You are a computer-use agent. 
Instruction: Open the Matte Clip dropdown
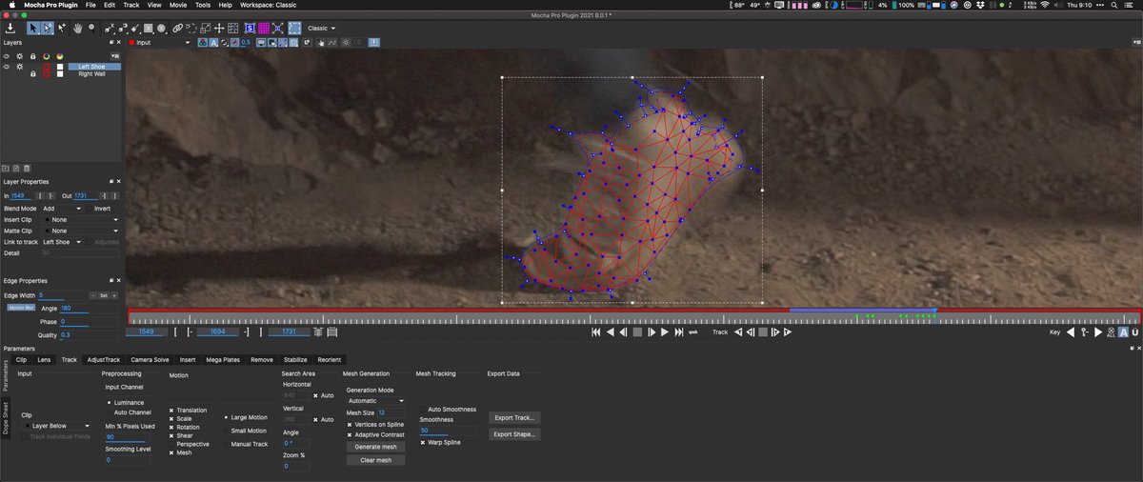coord(82,231)
